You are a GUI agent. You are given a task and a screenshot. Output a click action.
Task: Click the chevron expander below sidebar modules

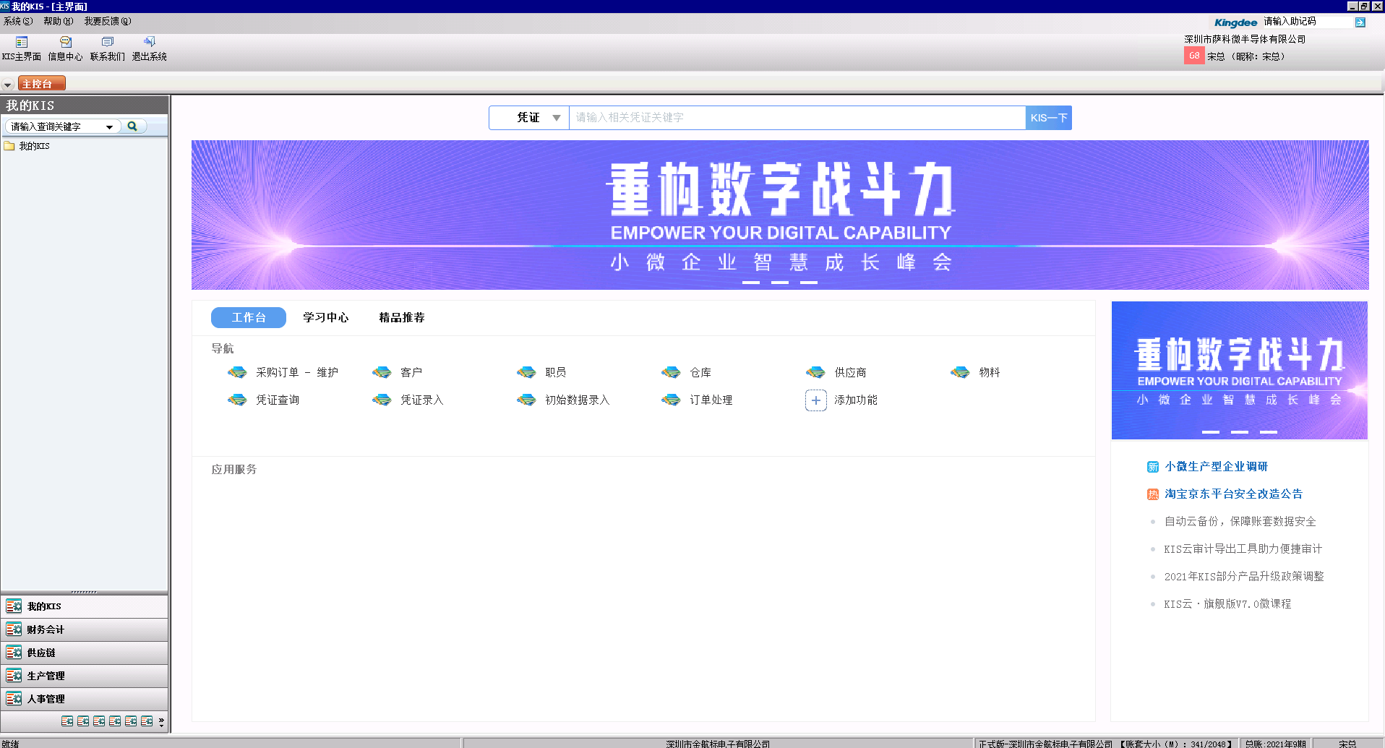pos(160,721)
